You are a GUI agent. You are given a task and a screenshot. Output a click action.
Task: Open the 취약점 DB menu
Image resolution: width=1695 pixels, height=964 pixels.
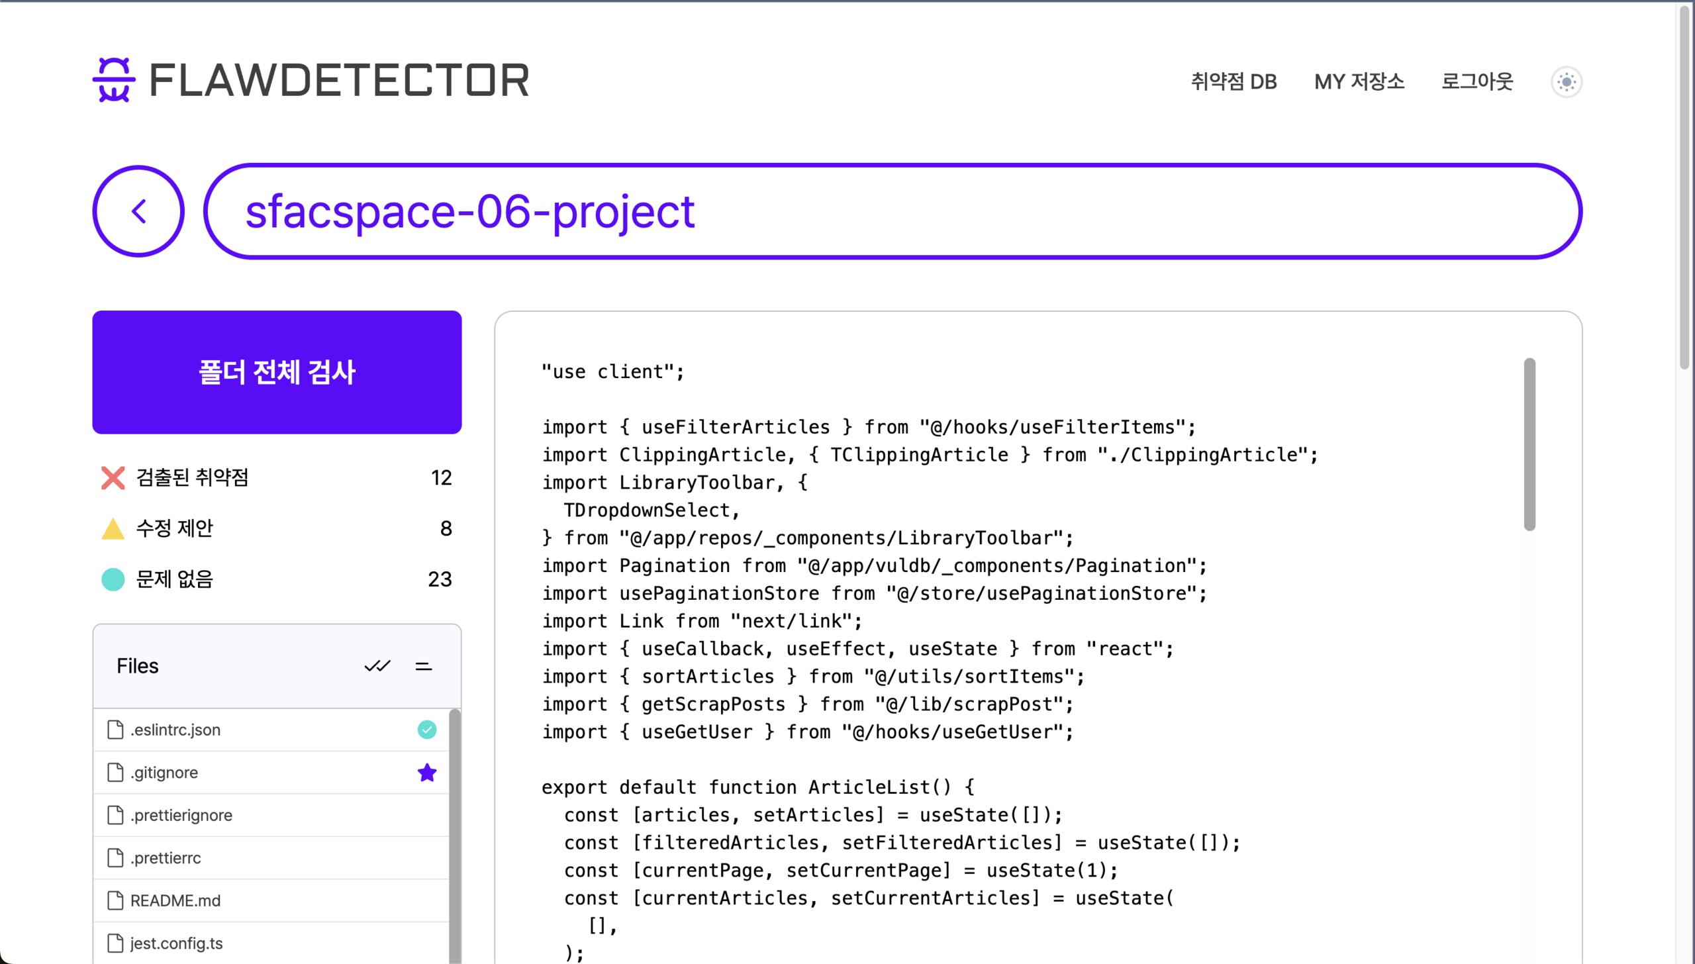1234,81
